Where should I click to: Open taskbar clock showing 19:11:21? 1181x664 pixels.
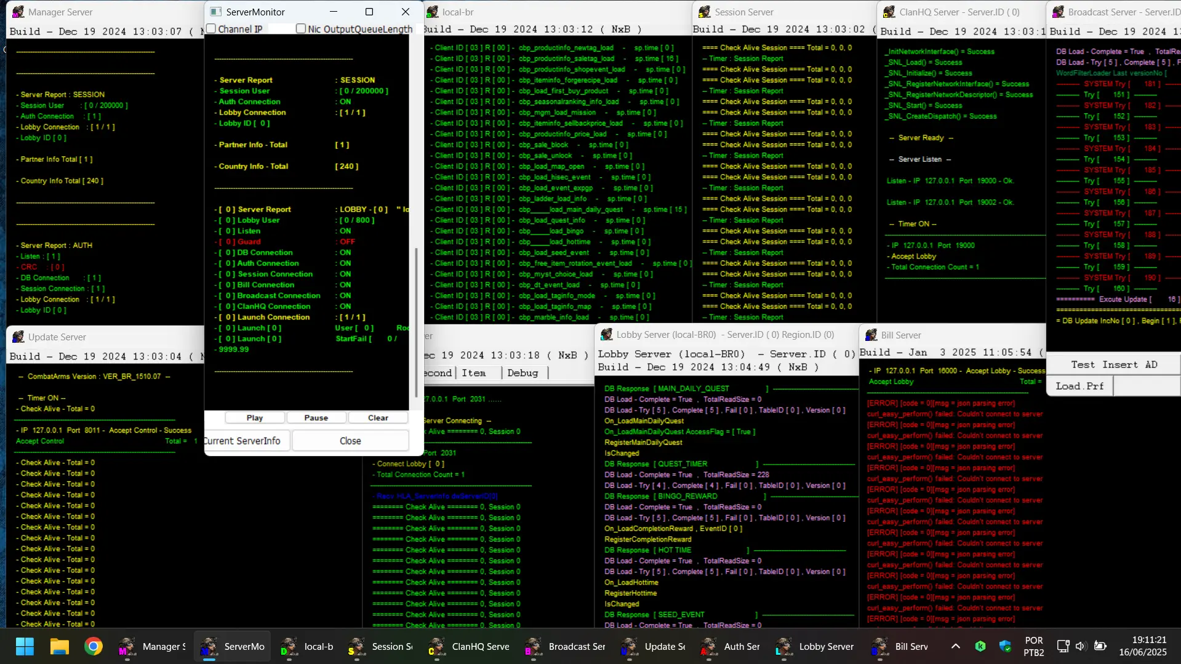1143,646
